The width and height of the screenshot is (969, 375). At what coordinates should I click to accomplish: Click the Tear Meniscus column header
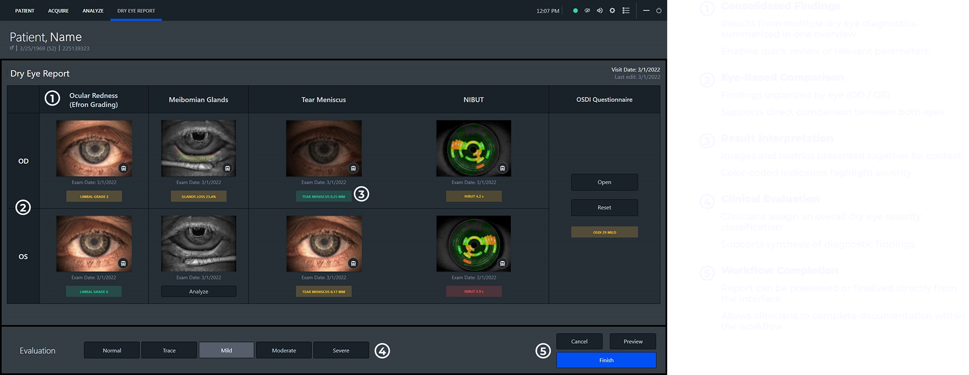[324, 100]
